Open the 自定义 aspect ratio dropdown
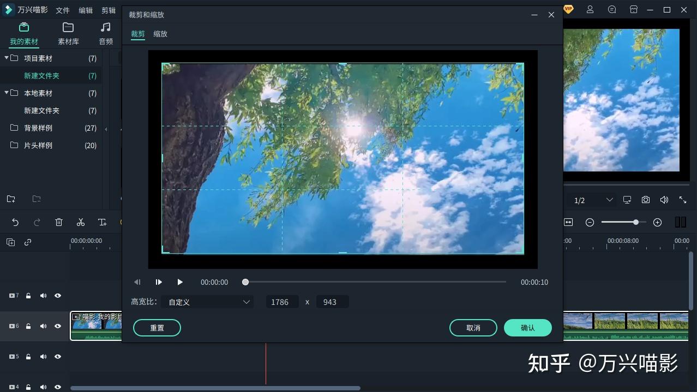Image resolution: width=697 pixels, height=392 pixels. (207, 302)
